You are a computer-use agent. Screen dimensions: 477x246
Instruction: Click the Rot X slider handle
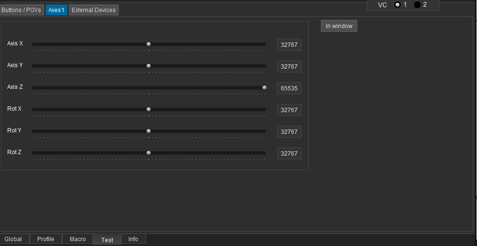coord(148,109)
